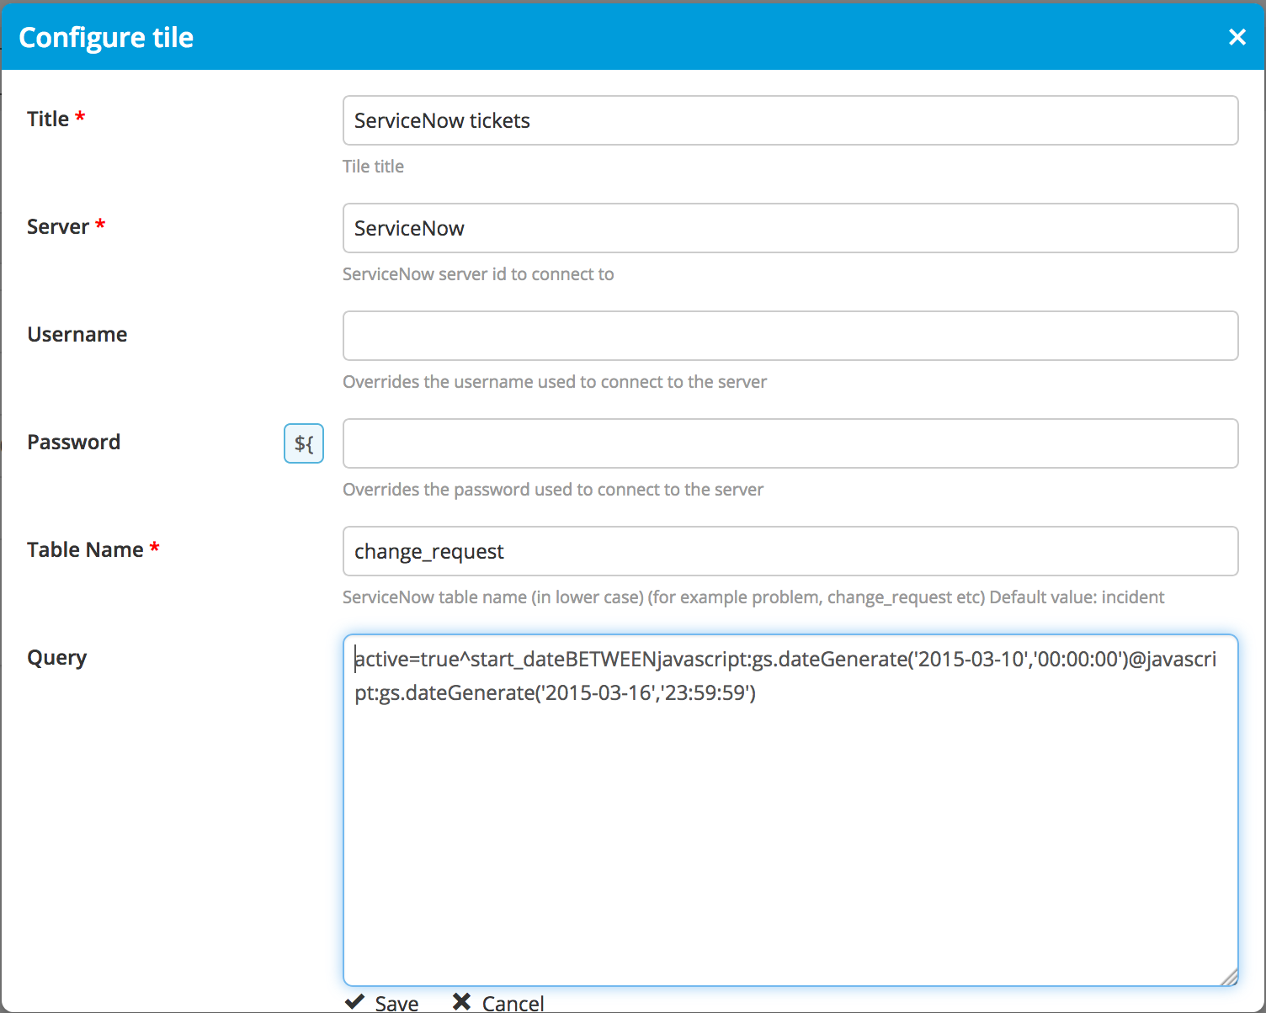
Task: Click the 'Configure tile' dialog heading
Action: (106, 38)
